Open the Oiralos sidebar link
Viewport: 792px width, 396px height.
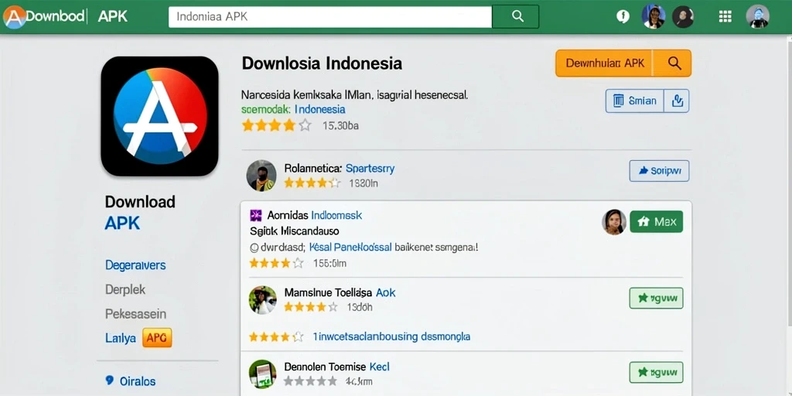(138, 381)
